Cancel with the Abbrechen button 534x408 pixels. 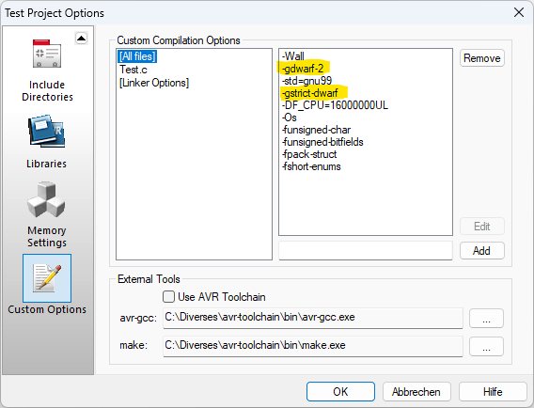point(416,392)
